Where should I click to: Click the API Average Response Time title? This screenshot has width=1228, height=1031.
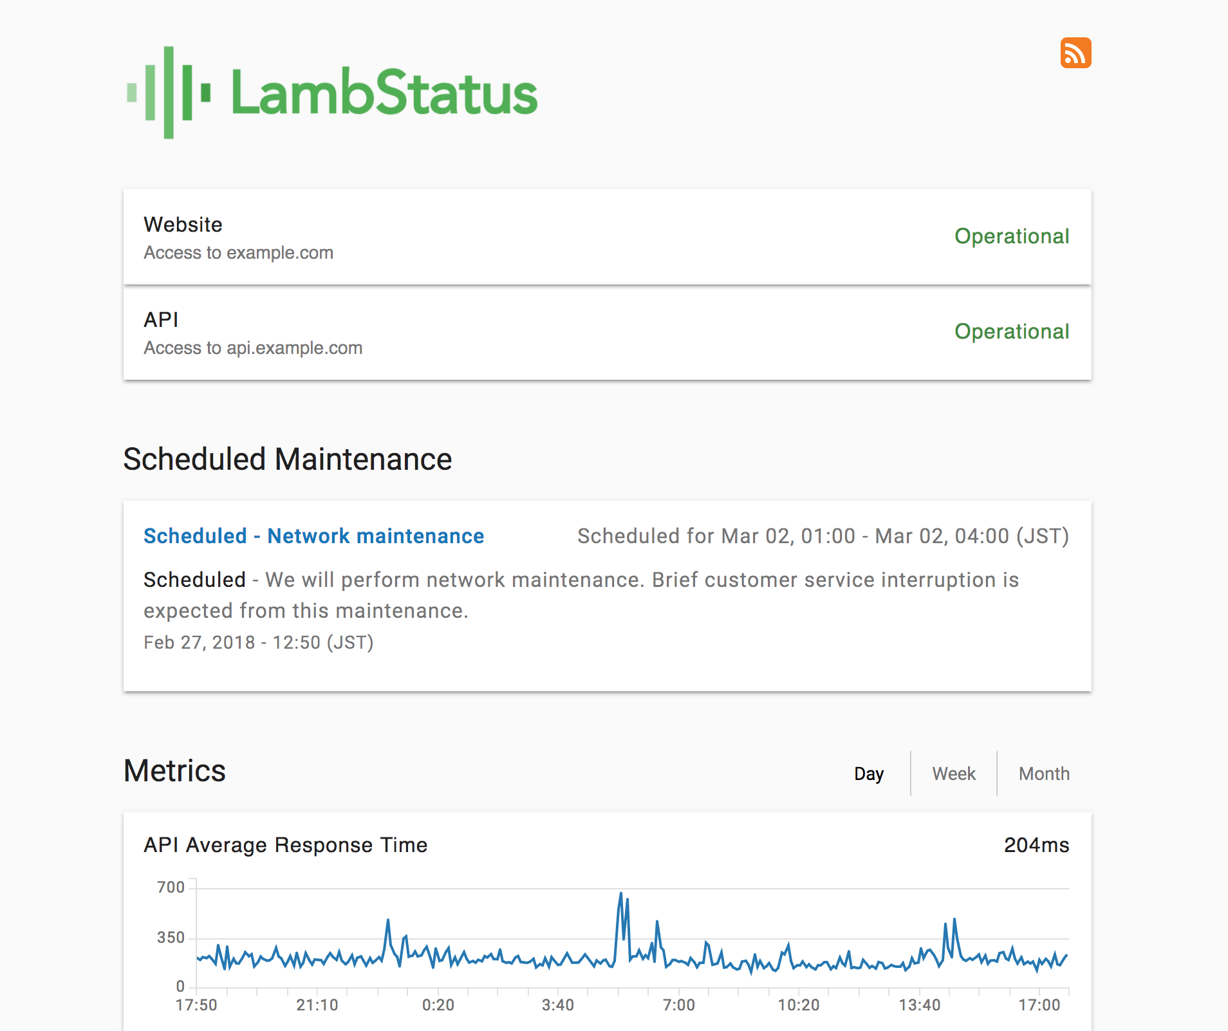point(285,845)
